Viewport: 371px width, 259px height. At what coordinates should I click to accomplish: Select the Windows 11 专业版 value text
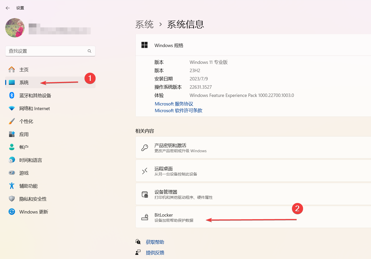click(209, 62)
